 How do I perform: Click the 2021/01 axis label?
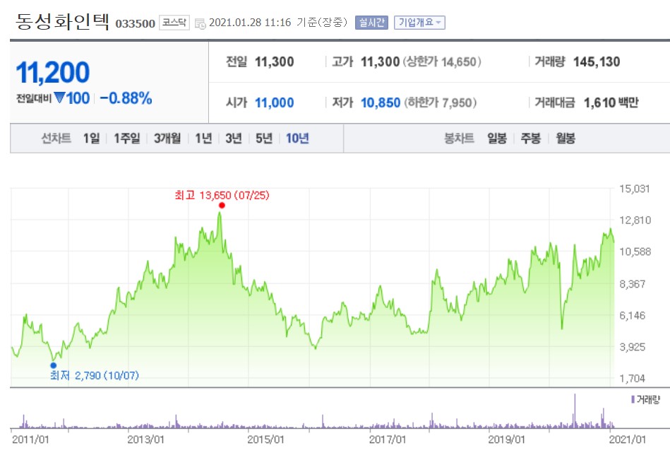tap(628, 440)
